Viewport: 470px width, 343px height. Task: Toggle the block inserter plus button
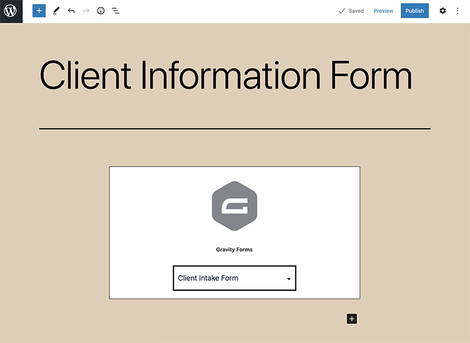pos(39,11)
